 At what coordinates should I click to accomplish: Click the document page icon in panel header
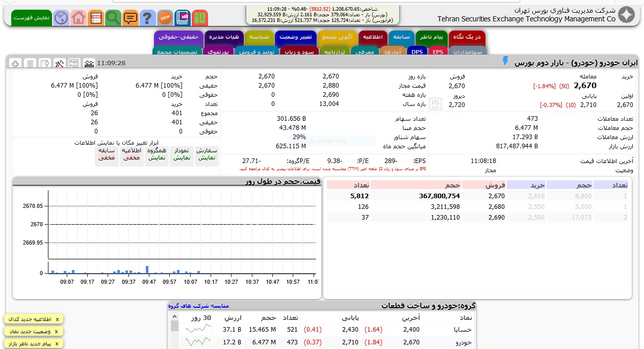coord(30,63)
